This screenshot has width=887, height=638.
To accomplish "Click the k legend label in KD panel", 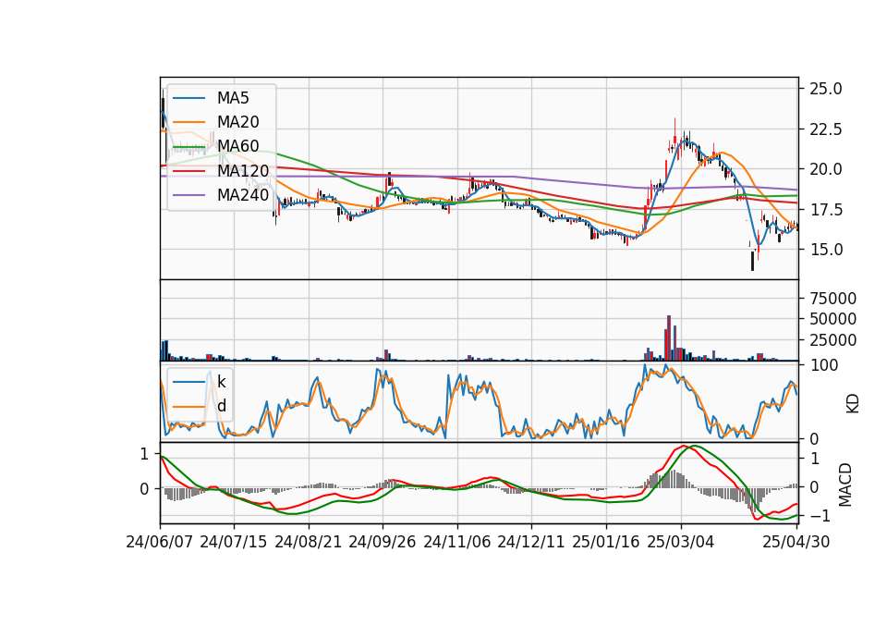I will pos(221,382).
